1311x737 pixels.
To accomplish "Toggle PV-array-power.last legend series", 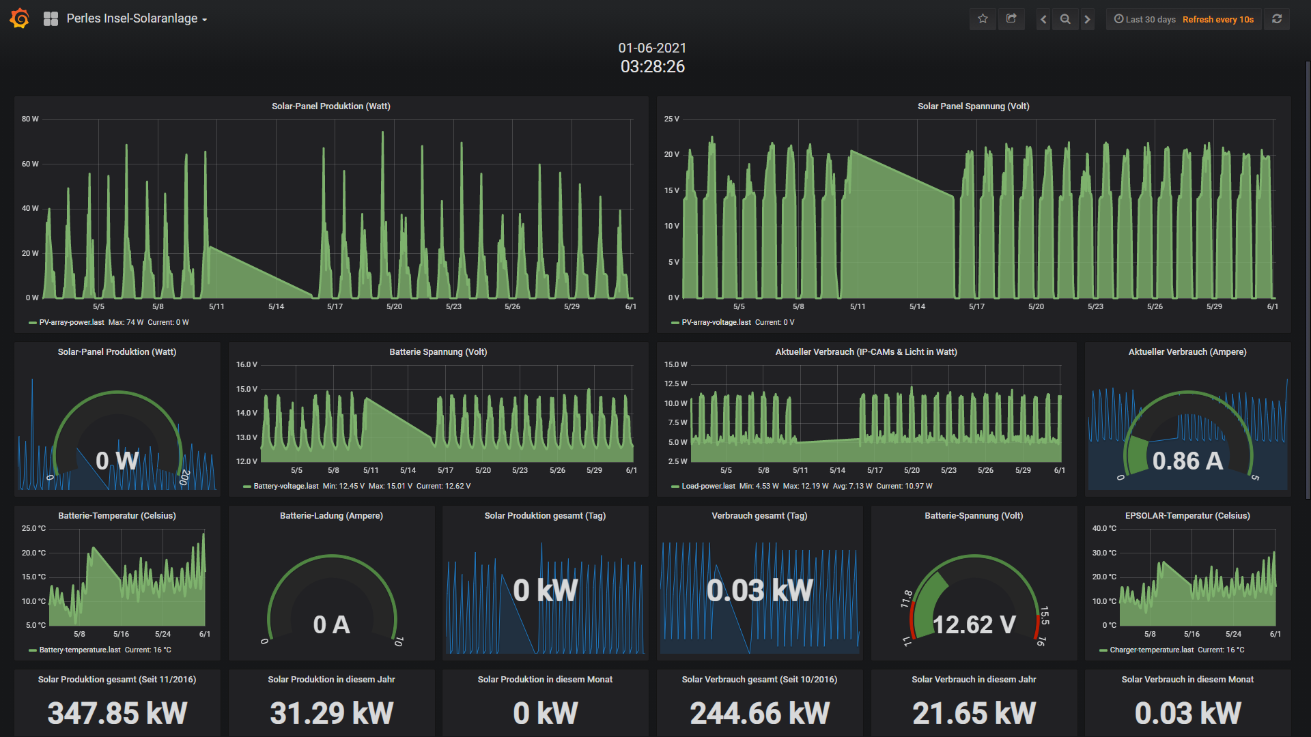I will click(71, 322).
